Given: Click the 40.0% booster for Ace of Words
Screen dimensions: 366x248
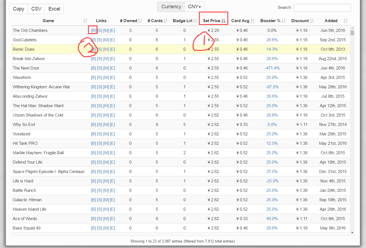Looking at the screenshot, I should coord(272,219).
